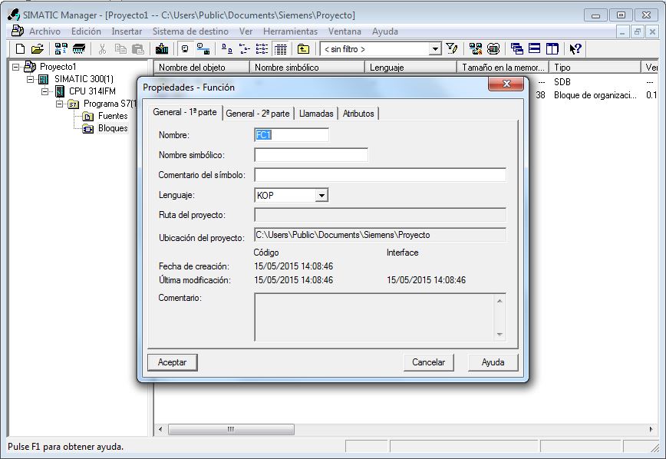Open the sin filtro dropdown list
Image resolution: width=666 pixels, height=459 pixels.
434,48
